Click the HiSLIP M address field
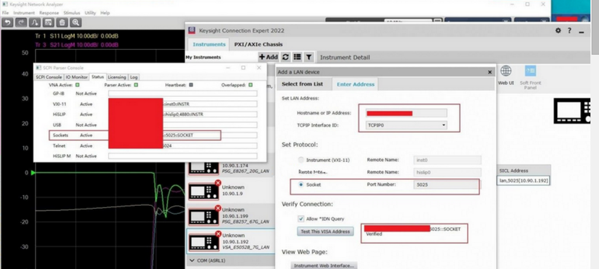This screenshot has width=599, height=269. pyautogui.click(x=183, y=156)
